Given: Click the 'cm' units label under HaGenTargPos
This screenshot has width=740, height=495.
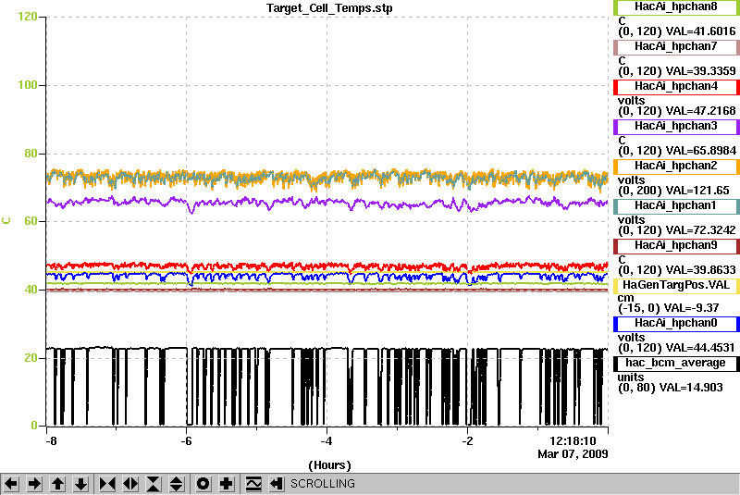Looking at the screenshot, I should click(625, 298).
